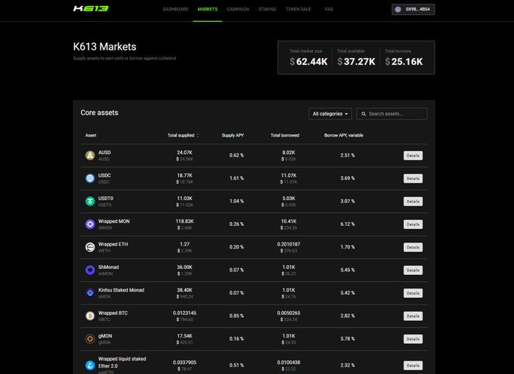Click the gMON token icon

point(90,339)
